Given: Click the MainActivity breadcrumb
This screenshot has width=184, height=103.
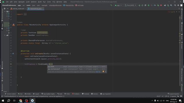Looking at the screenshot, I should (x=68, y=5).
